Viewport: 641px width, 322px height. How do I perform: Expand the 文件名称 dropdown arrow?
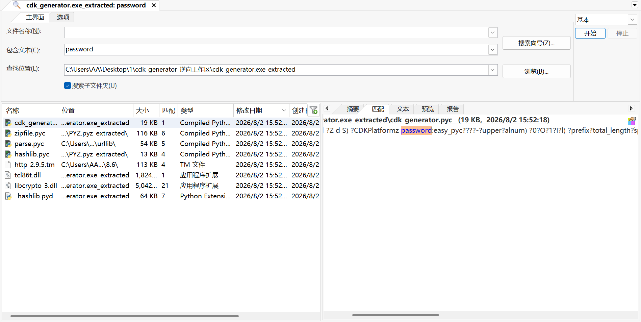pyautogui.click(x=493, y=32)
